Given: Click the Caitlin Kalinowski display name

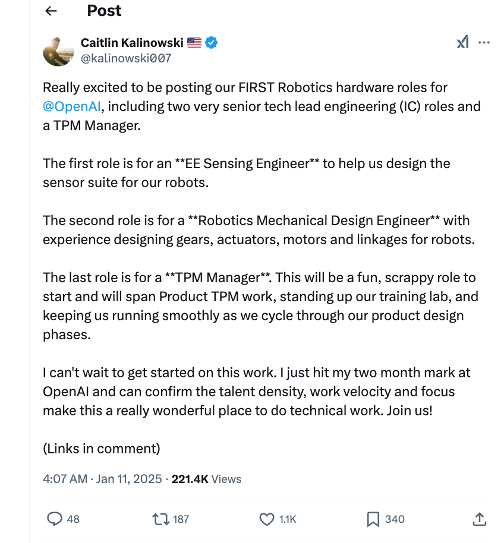Looking at the screenshot, I should click(x=131, y=43).
